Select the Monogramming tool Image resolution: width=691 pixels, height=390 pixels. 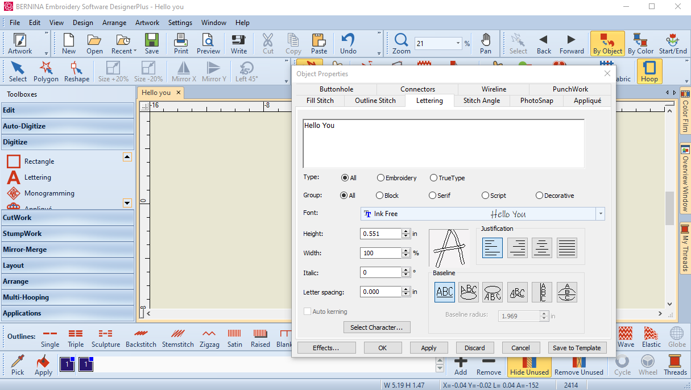click(x=40, y=193)
